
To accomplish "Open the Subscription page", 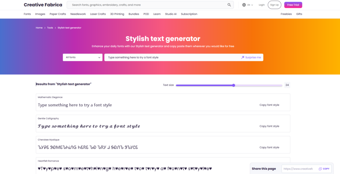I will pos(189,14).
